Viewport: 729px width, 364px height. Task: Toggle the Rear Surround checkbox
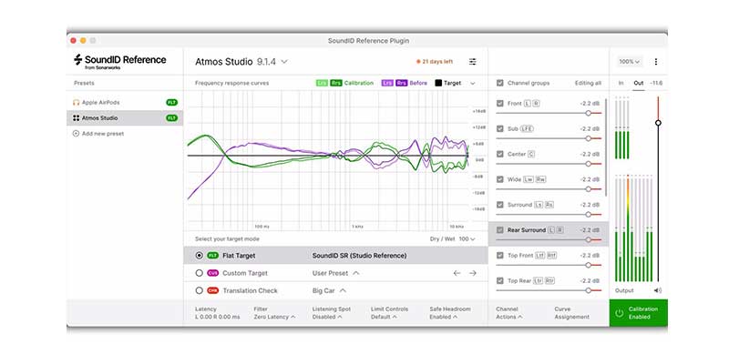coord(499,230)
